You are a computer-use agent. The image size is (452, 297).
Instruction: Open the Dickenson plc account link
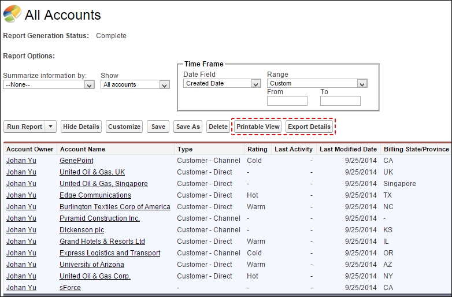coord(81,230)
